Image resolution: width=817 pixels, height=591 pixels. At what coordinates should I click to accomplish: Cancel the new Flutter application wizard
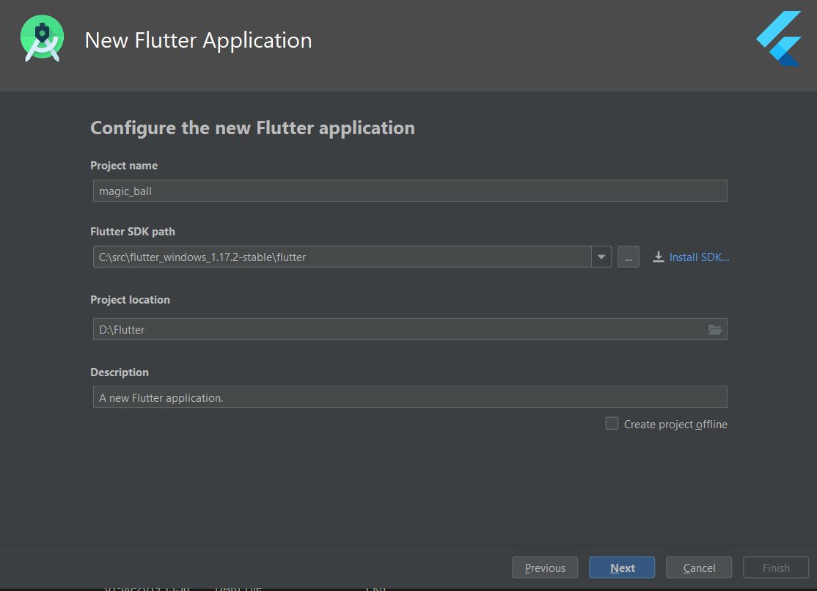pos(699,568)
